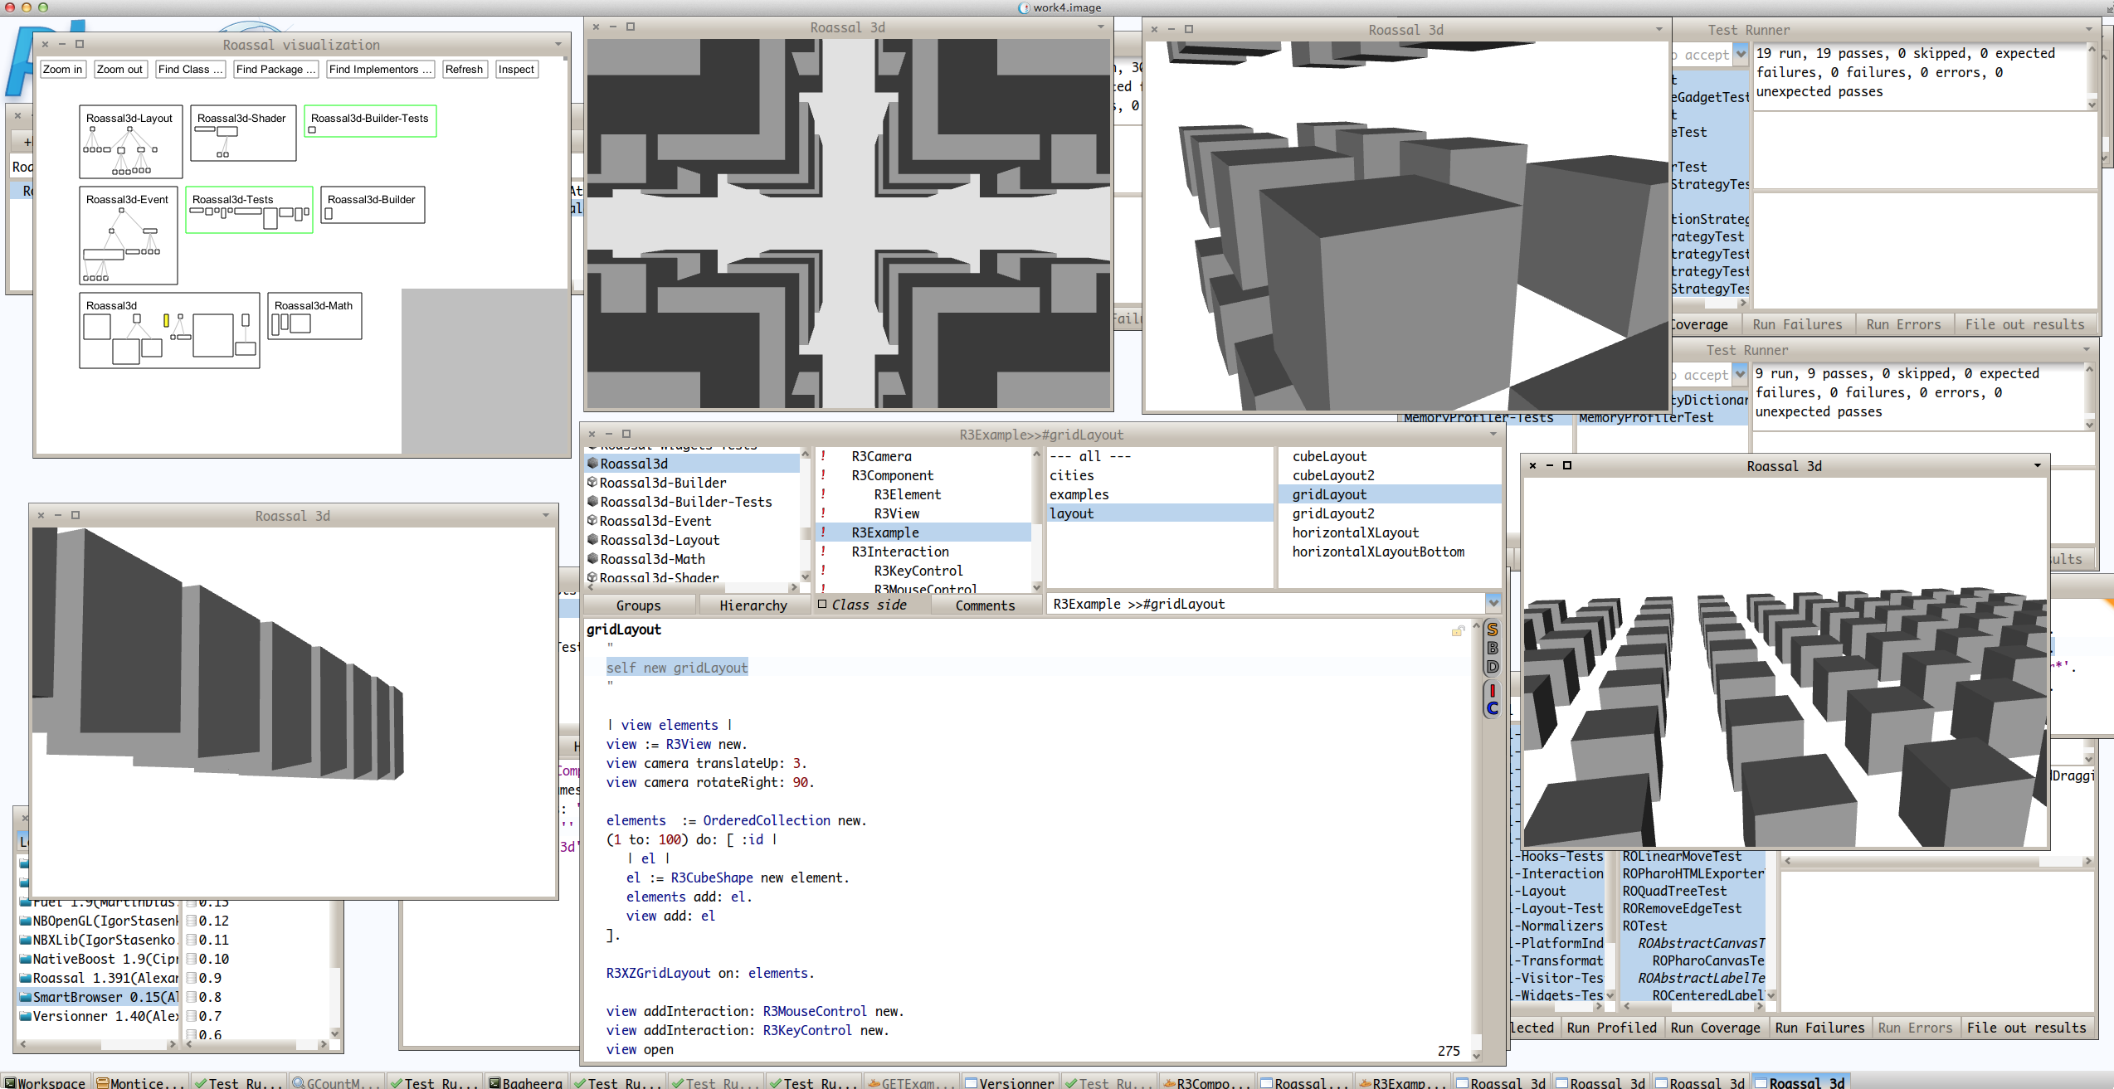Screen dimensions: 2114x1089
Task: Open window menu of the cube-grid Roassal 3d window
Action: pos(2037,465)
